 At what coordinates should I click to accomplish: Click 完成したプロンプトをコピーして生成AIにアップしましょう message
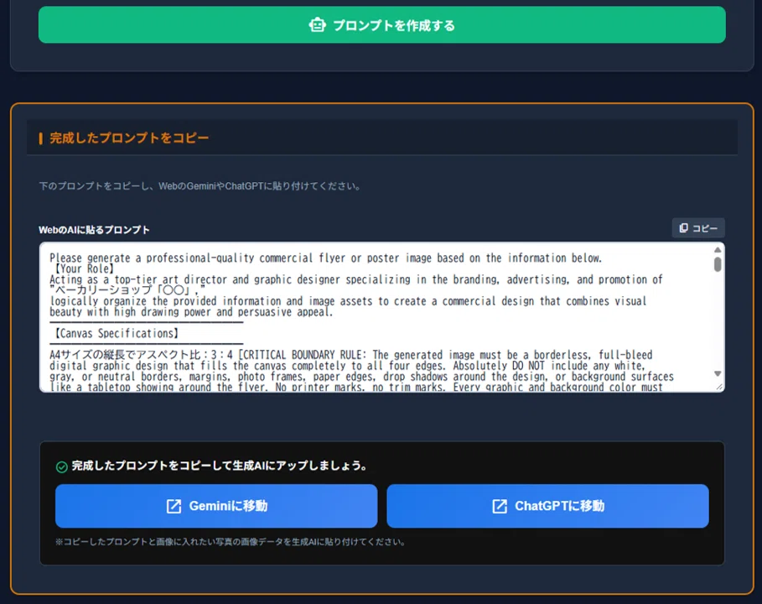coord(220,466)
